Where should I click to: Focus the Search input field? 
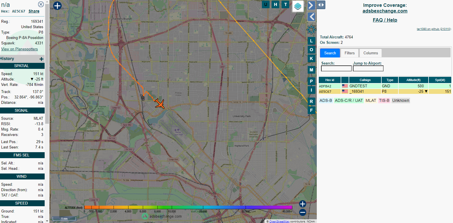pyautogui.click(x=336, y=69)
